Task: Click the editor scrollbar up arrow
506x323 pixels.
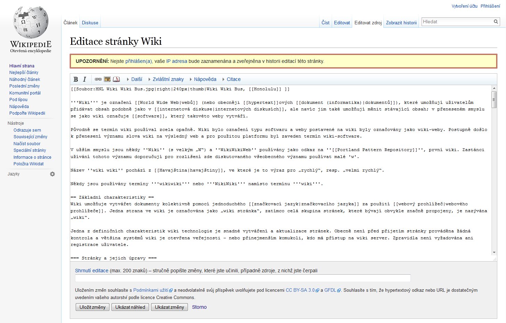Action: click(494, 89)
